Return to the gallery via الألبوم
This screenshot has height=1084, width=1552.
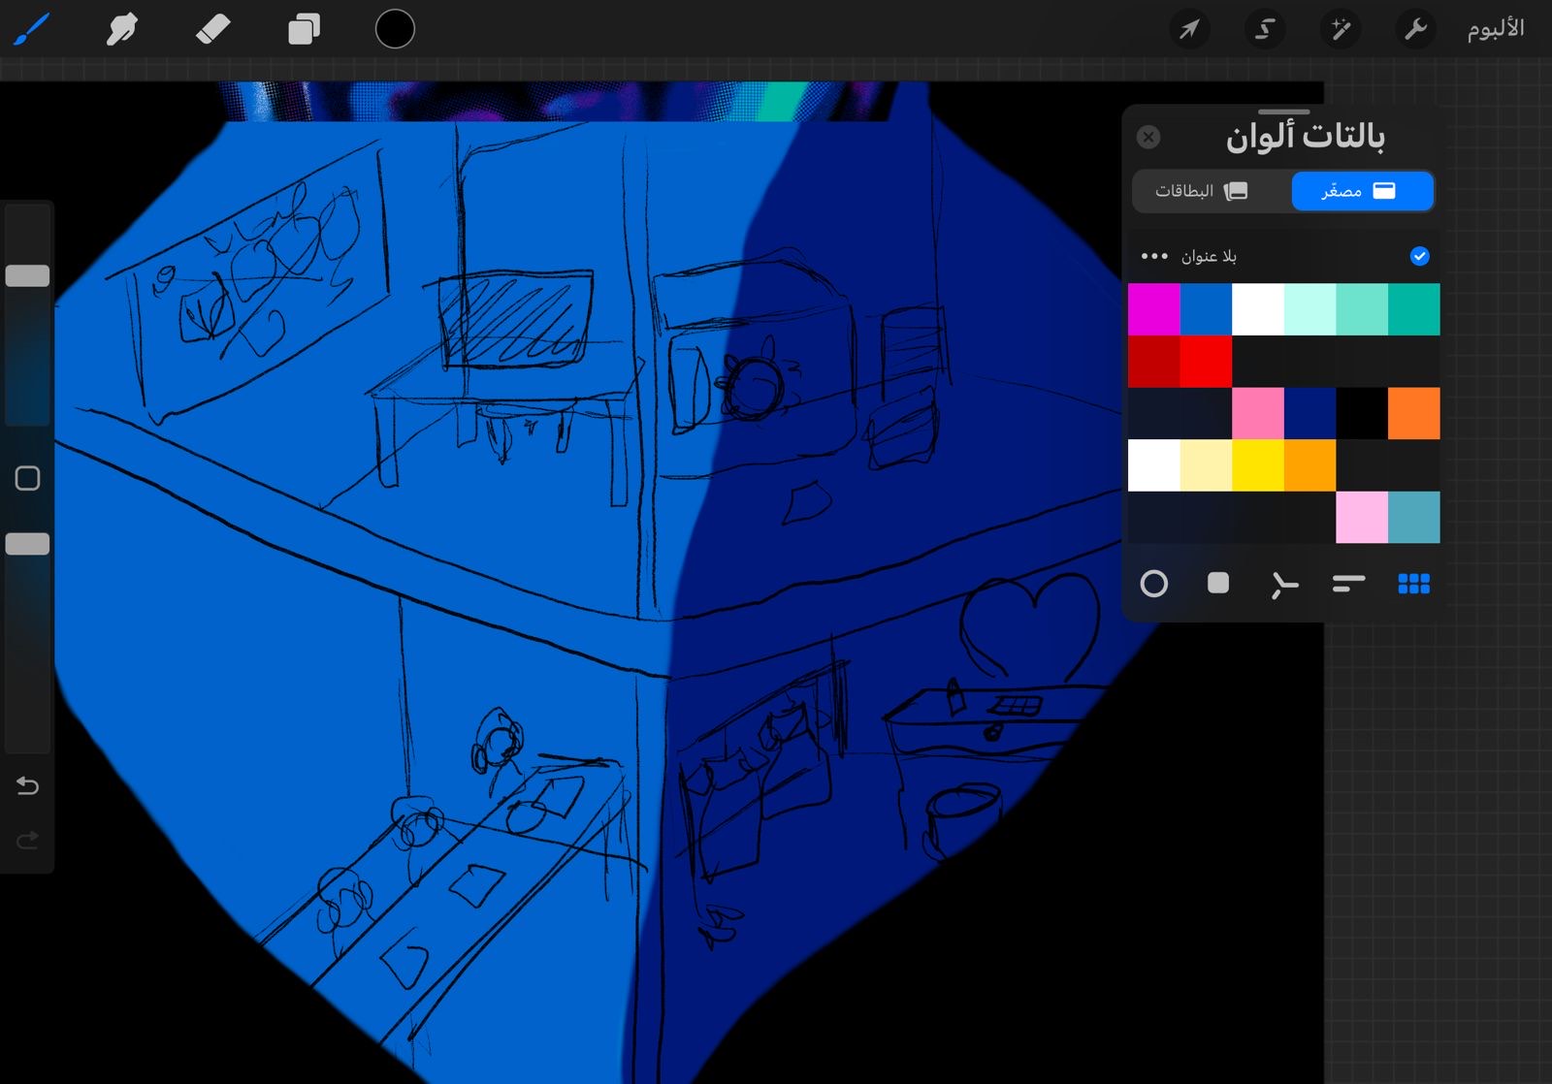1495,29
